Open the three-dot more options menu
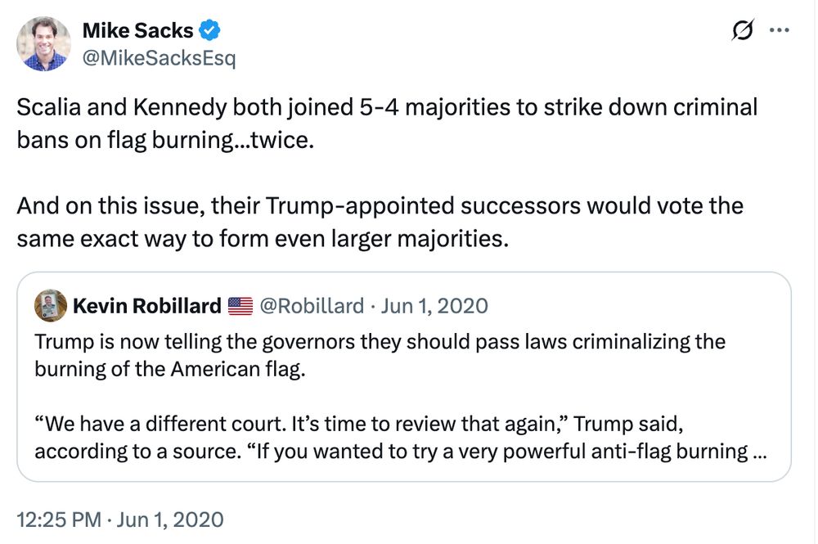818x544 pixels. pos(780,30)
